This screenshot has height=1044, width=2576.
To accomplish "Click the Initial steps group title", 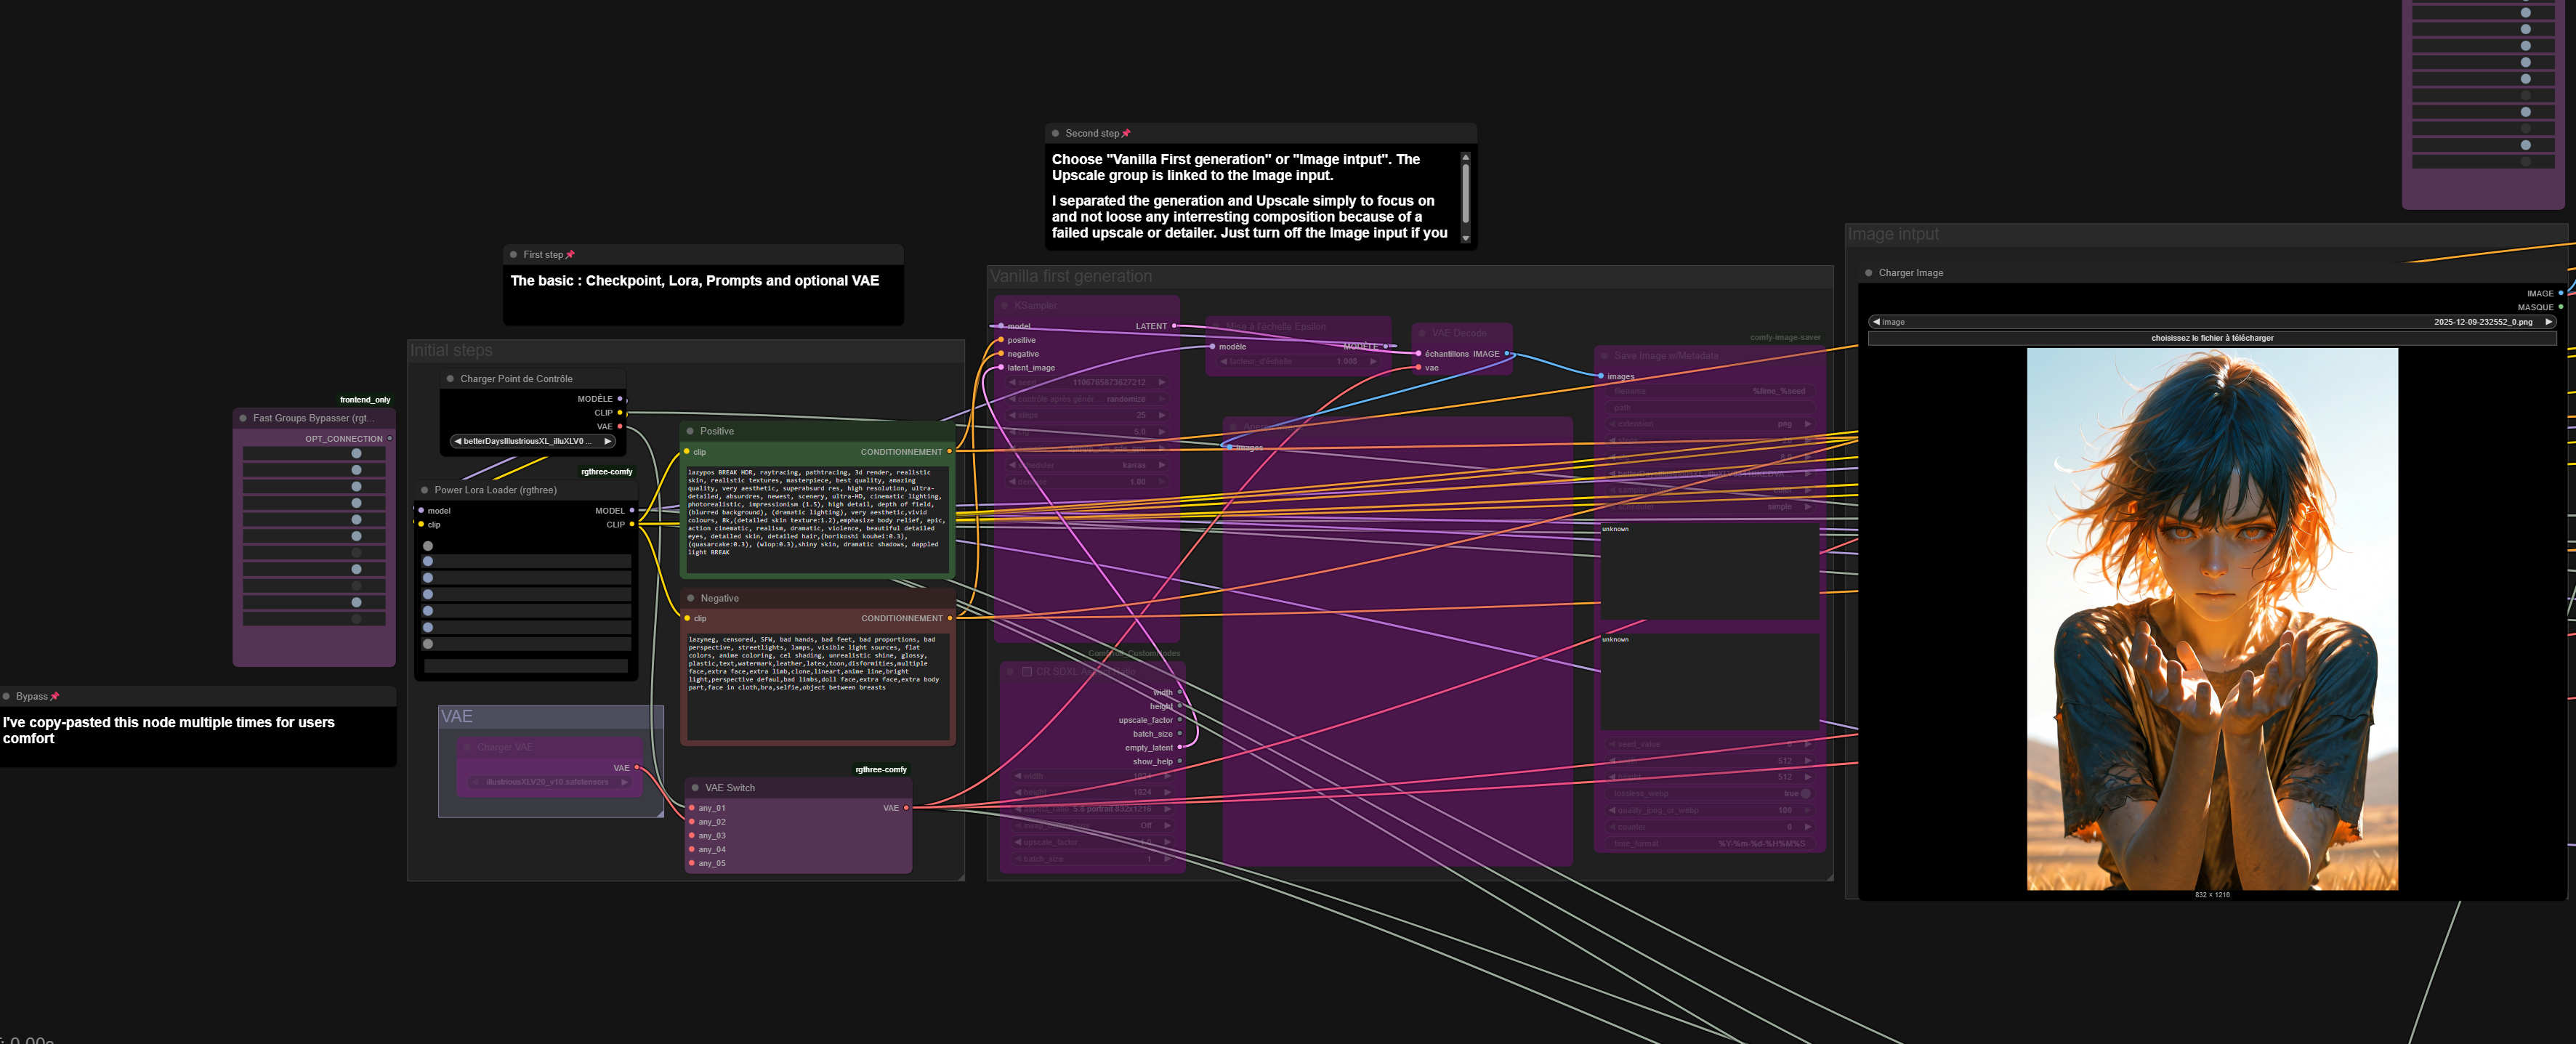I will pyautogui.click(x=451, y=350).
